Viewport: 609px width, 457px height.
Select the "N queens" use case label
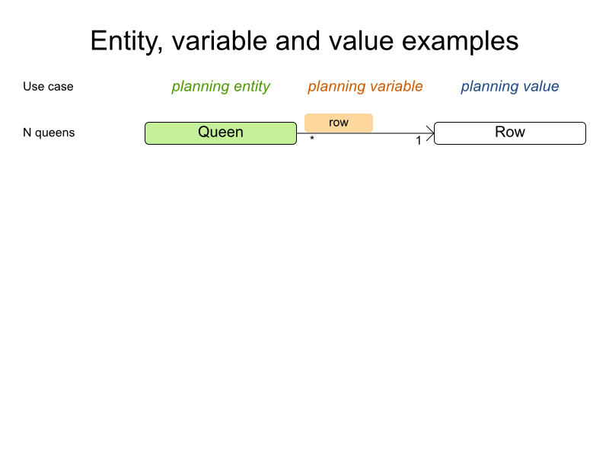[49, 133]
